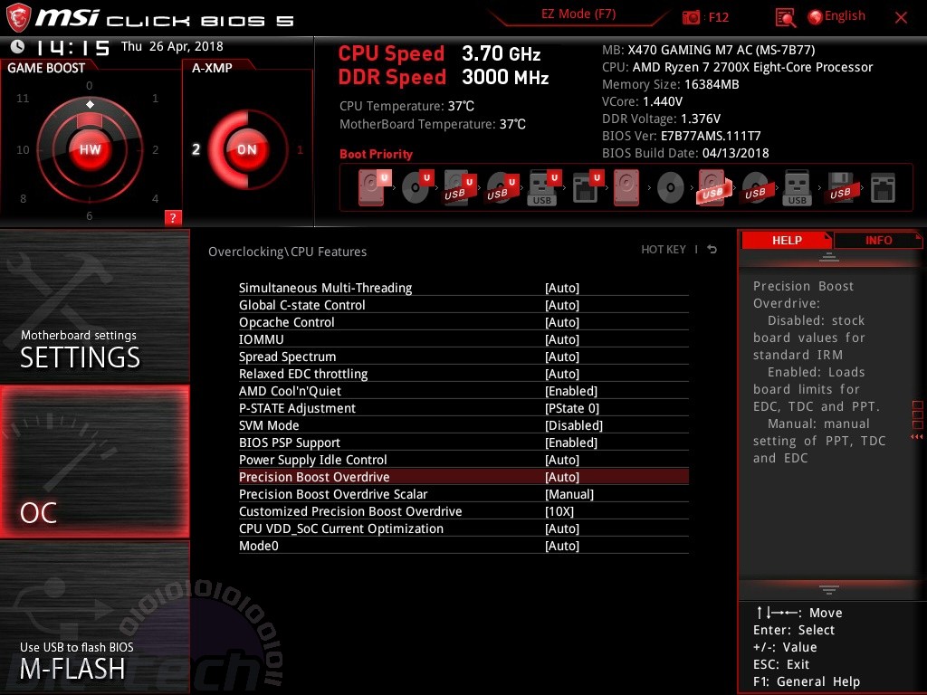Switch to EZ Mode (F7)
927x695 pixels.
click(x=578, y=14)
